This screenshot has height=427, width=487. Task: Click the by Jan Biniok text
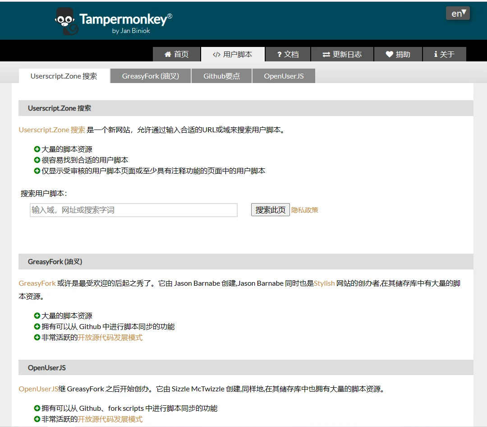tap(131, 31)
